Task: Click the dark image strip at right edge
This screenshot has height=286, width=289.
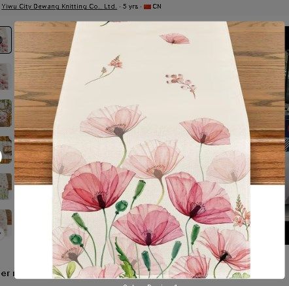Action: pyautogui.click(x=287, y=135)
